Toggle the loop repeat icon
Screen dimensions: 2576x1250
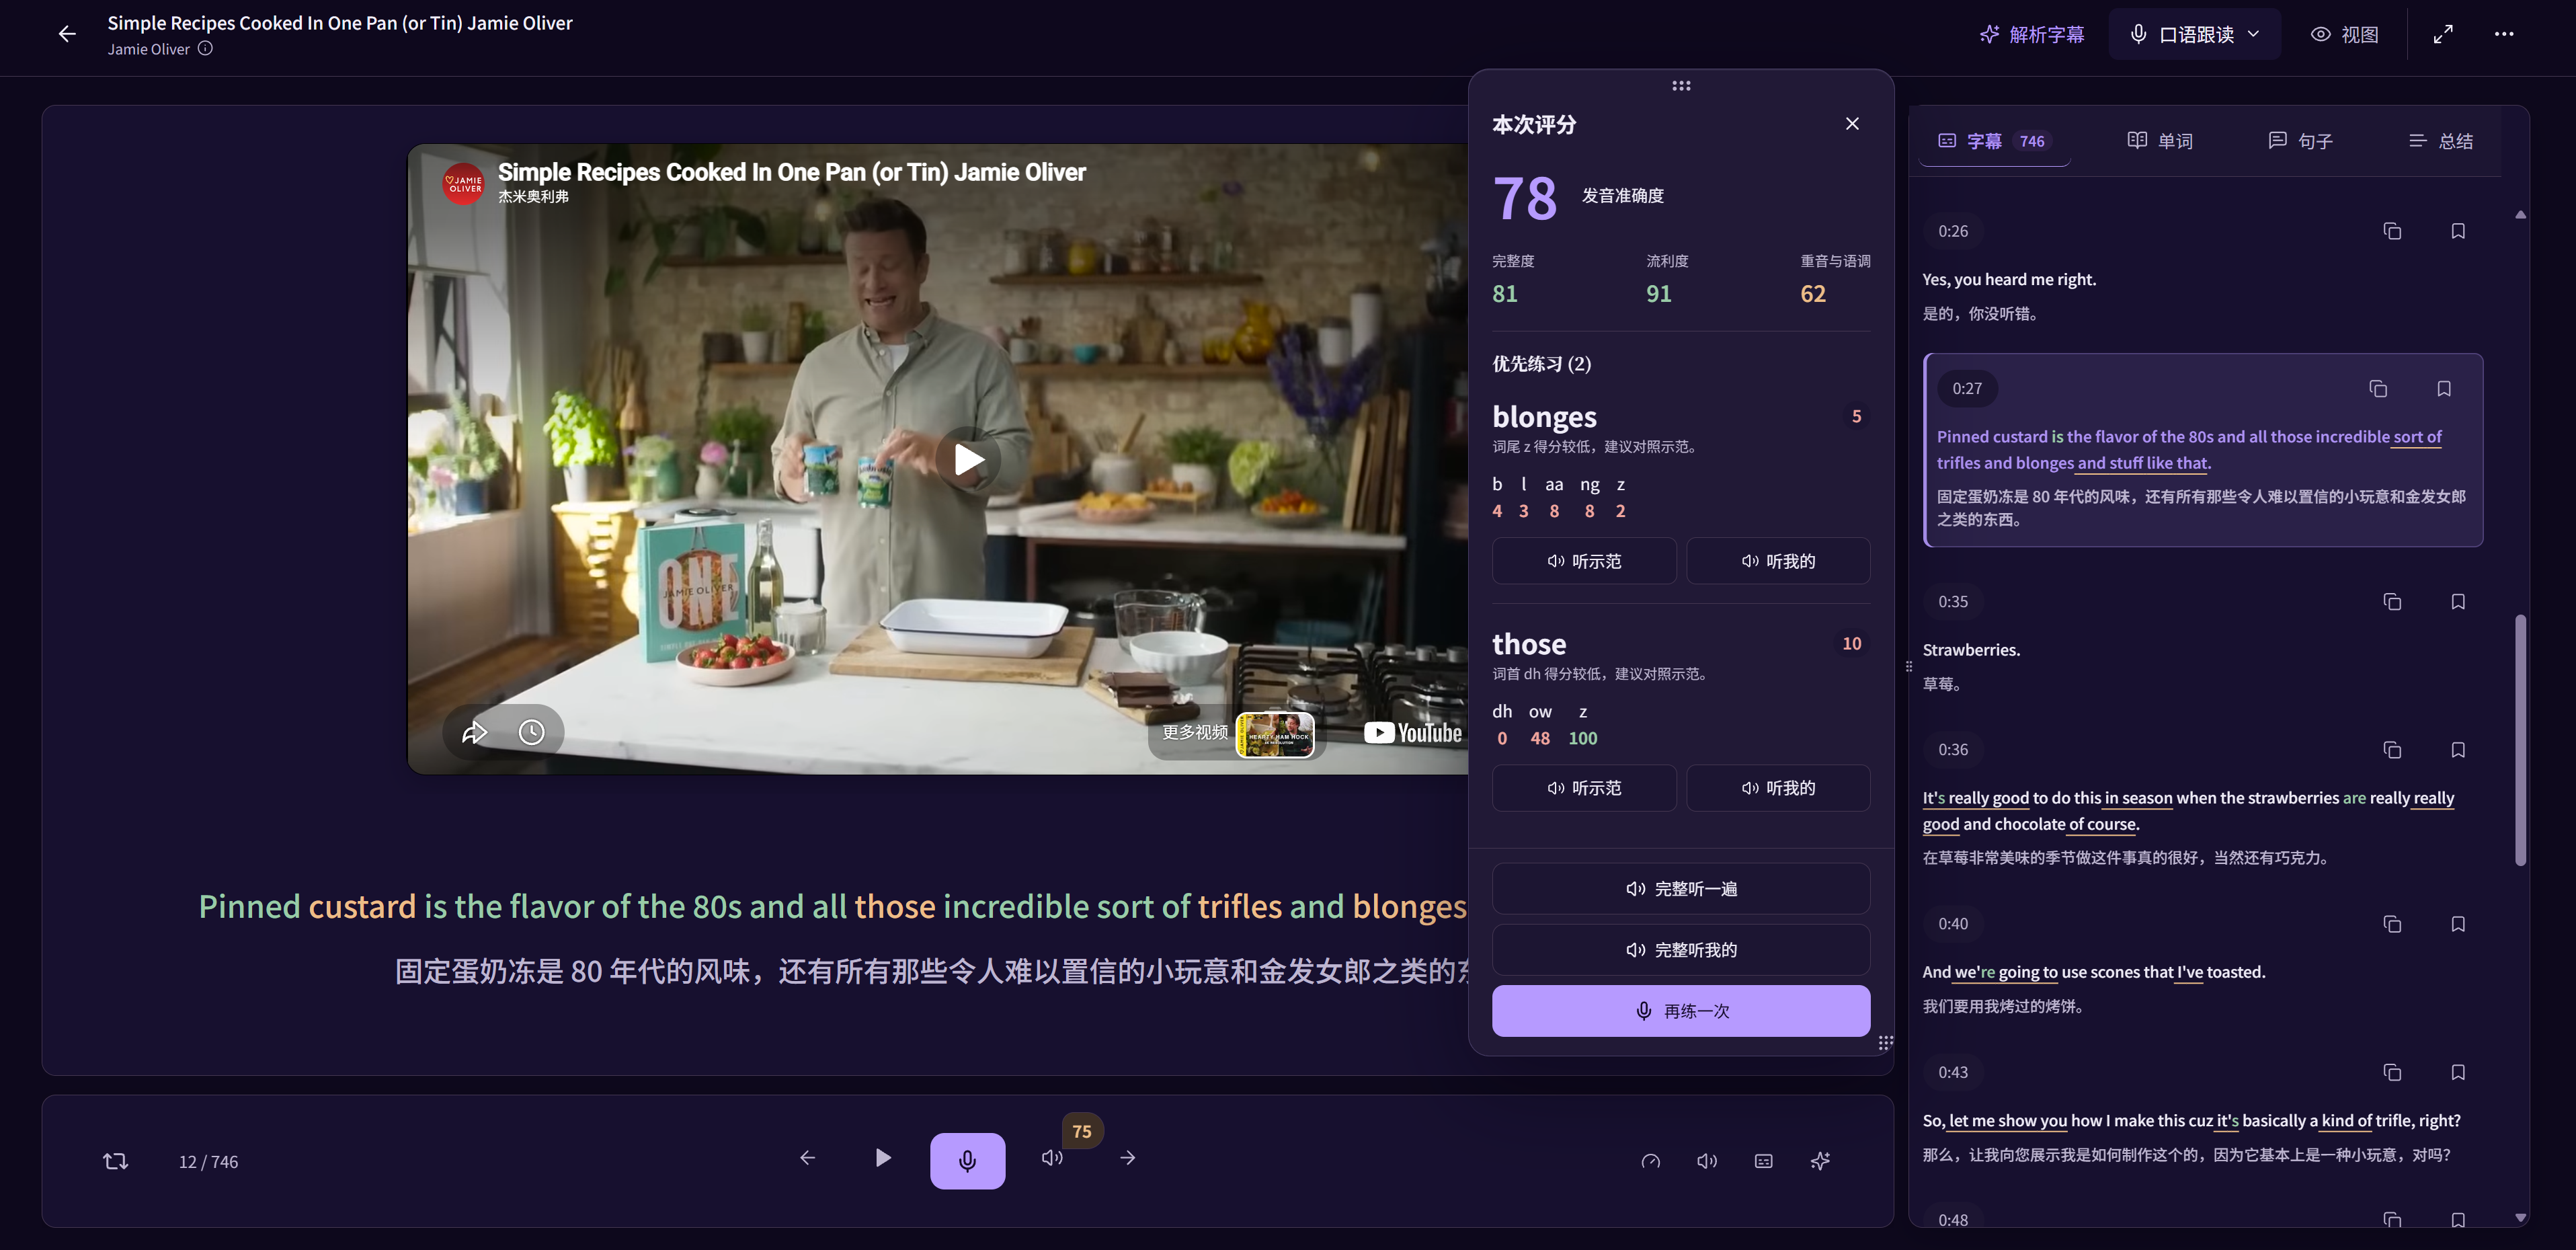(115, 1161)
